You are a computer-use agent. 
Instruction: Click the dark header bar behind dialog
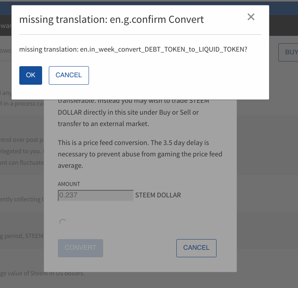pyautogui.click(x=283, y=27)
